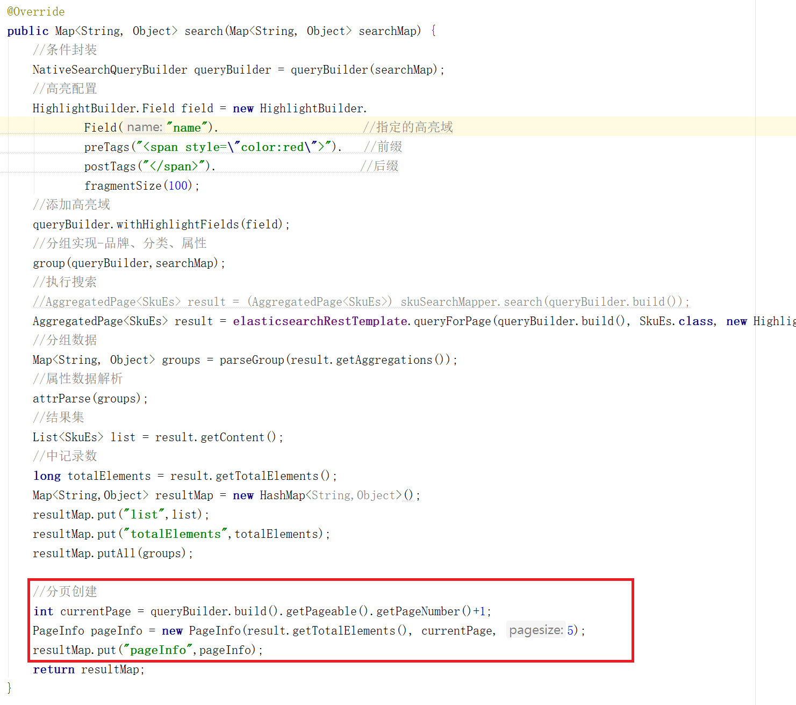Click the public keyword in method signature
796x705 pixels.
click(27, 31)
